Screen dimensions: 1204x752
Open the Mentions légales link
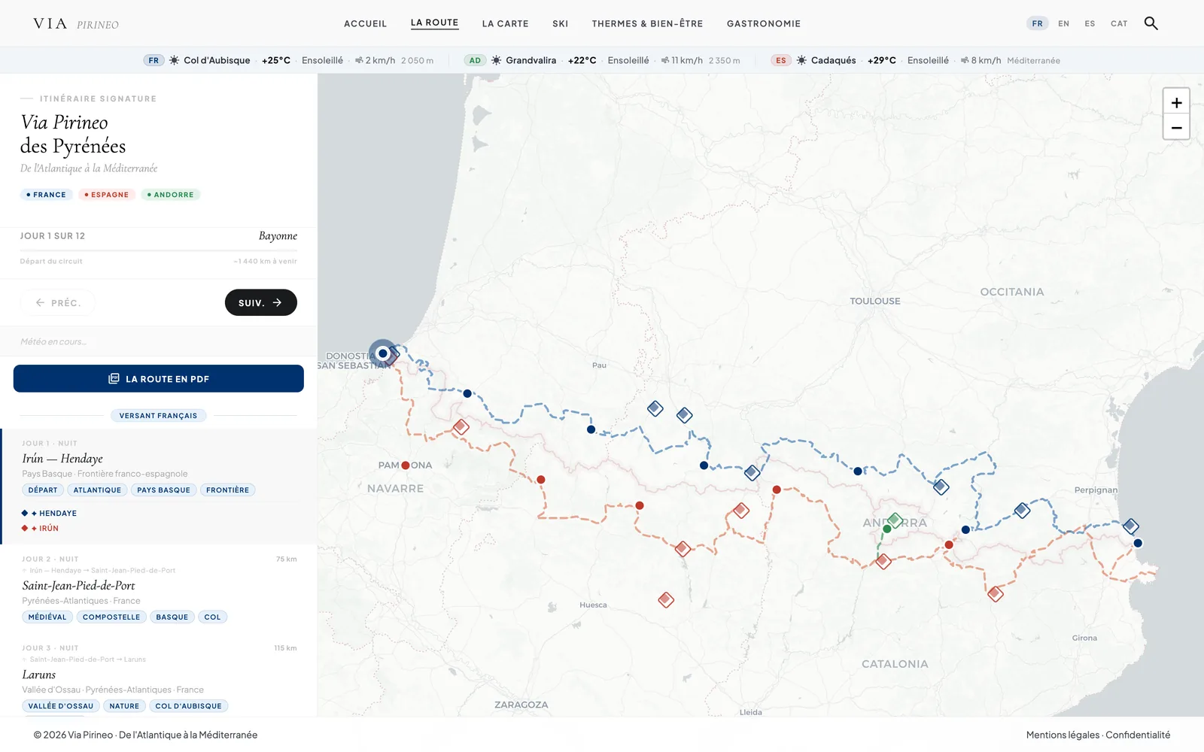1063,735
